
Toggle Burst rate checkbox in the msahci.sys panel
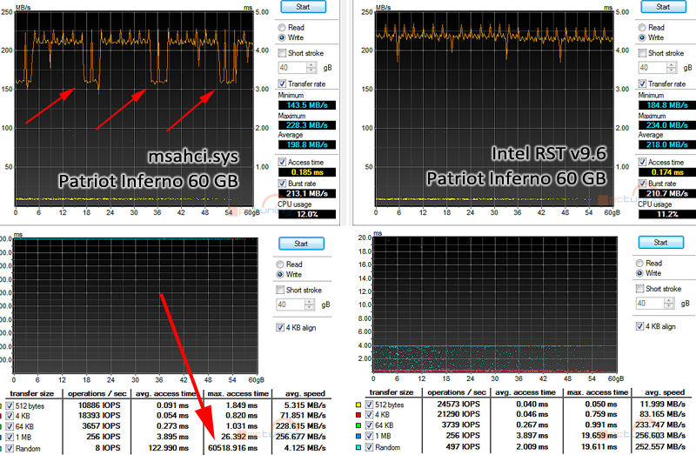282,184
